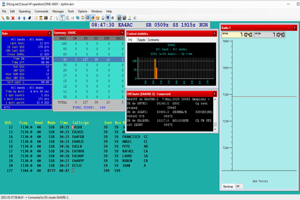Click the blue down arrow toolbar icon
Image resolution: width=300 pixels, height=200 pixels.
19,18
